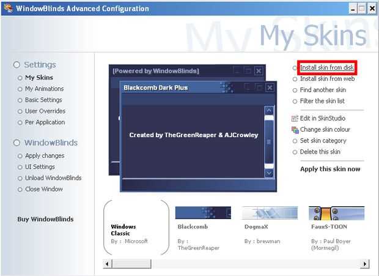Viewport: 379px width, 276px height.
Task: Click the radio bullet beside My Animations
Action: (20, 89)
